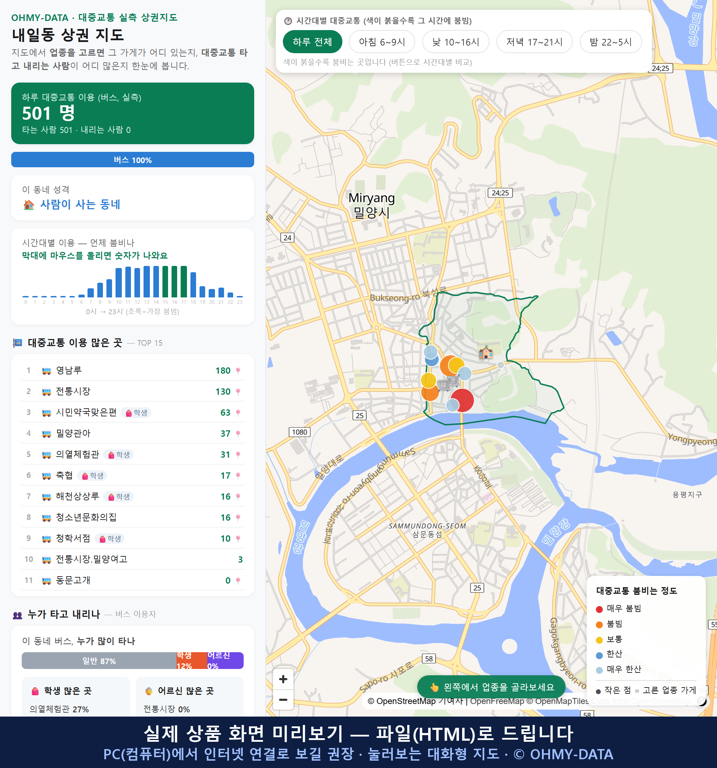Zoom in with the map plus button
717x768 pixels.
(x=283, y=679)
